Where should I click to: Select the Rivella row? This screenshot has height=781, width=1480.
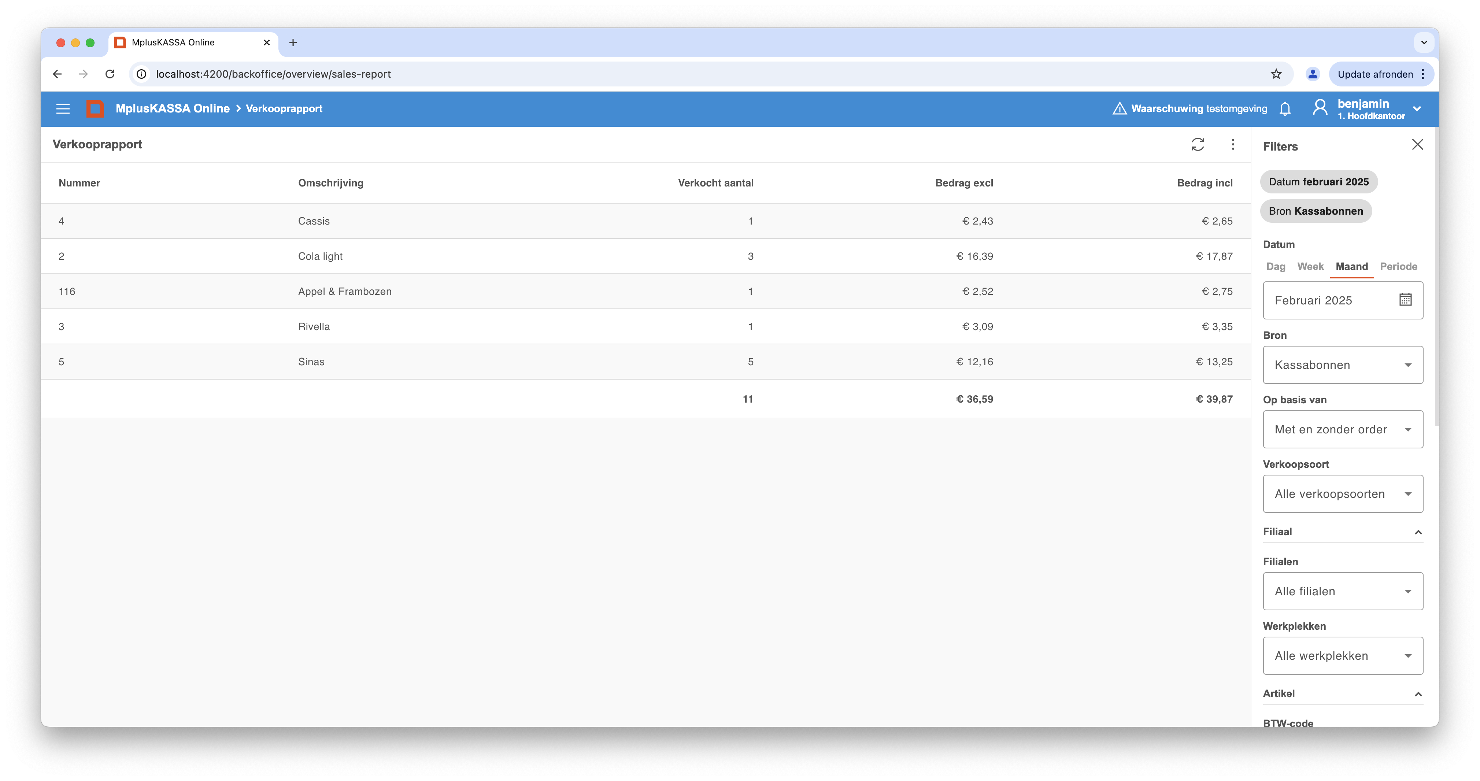[646, 326]
